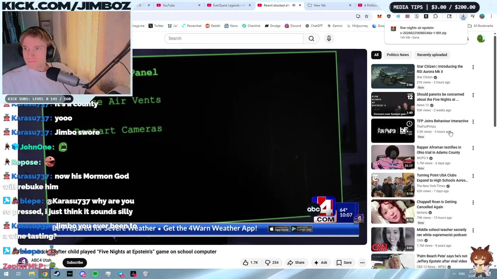Viewport: 497px width, 279px height.
Task: Open options menu for Should parents be concerned video
Action: (x=473, y=95)
